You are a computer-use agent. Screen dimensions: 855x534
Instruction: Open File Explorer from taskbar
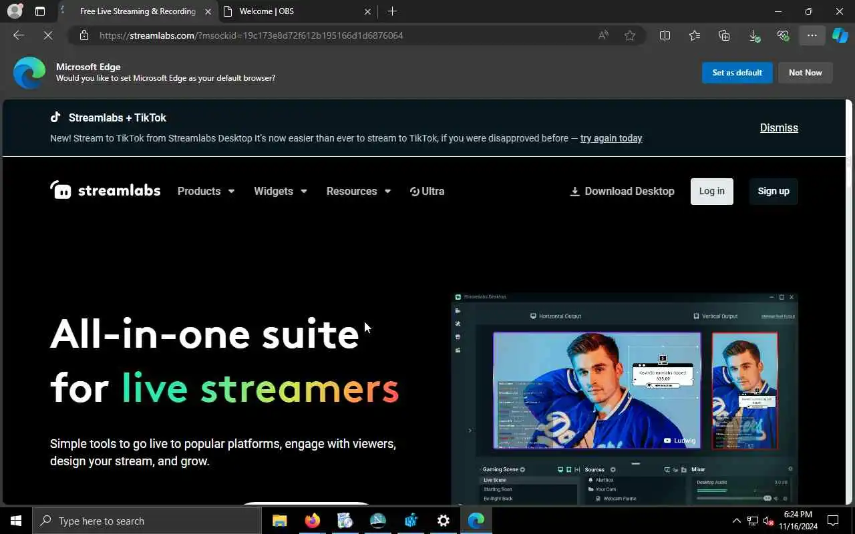click(x=280, y=521)
